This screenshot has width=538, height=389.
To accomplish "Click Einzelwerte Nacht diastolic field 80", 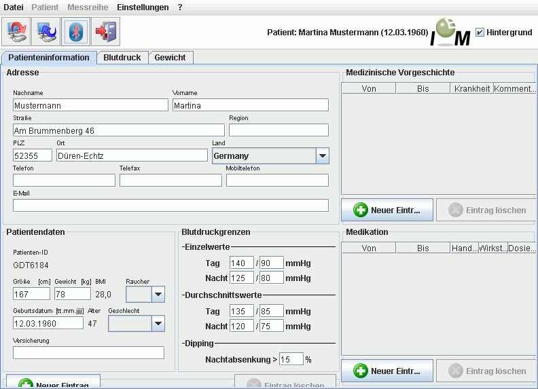I will click(272, 278).
